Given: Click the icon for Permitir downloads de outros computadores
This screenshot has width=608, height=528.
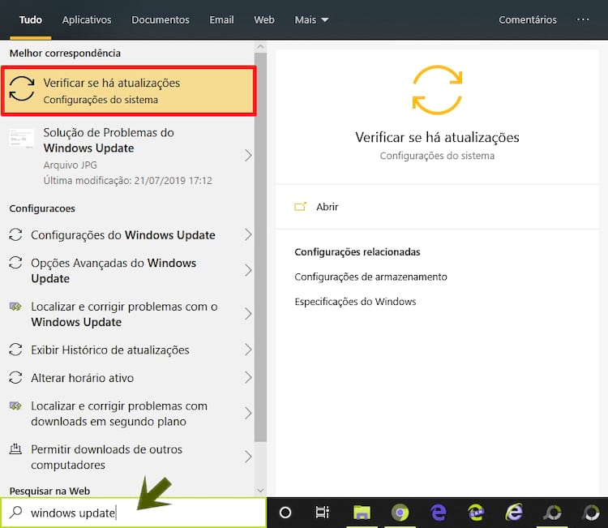Looking at the screenshot, I should pos(15,449).
